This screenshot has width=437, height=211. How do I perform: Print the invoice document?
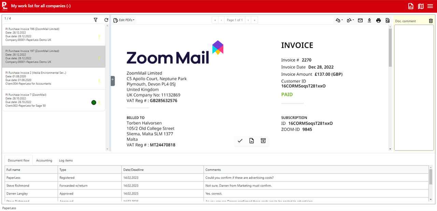(378, 20)
